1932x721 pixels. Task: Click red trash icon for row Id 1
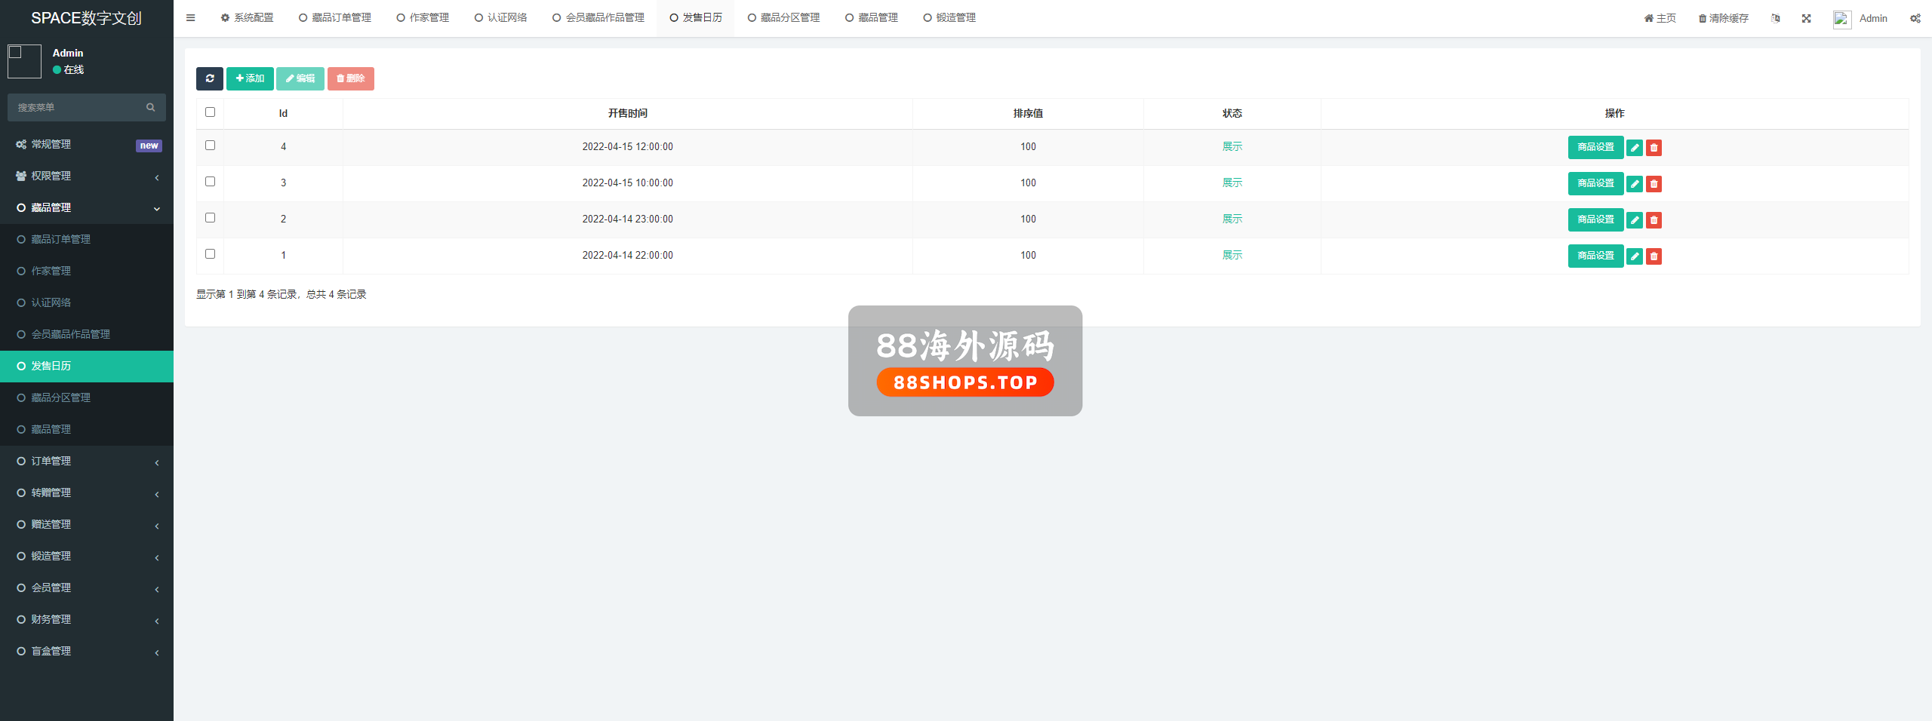pyautogui.click(x=1654, y=256)
